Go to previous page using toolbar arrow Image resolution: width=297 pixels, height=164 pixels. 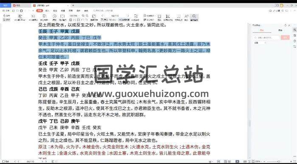point(103,16)
